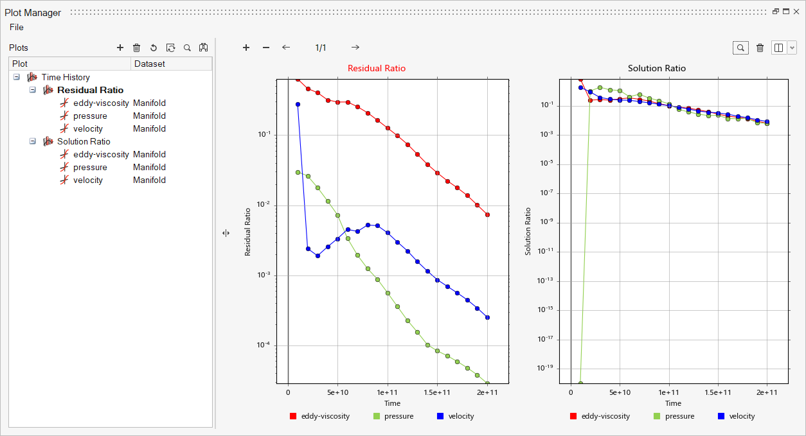The image size is (806, 436).
Task: Clear plots with the chart trash icon
Action: (760, 48)
